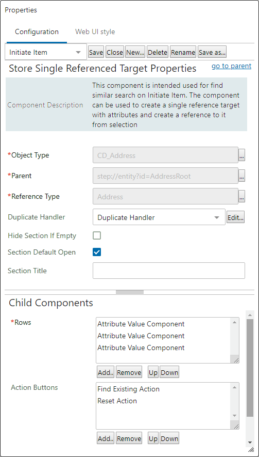Click scroll-down arrow in Action Buttons list
The width and height of the screenshot is (259, 457).
(x=235, y=416)
